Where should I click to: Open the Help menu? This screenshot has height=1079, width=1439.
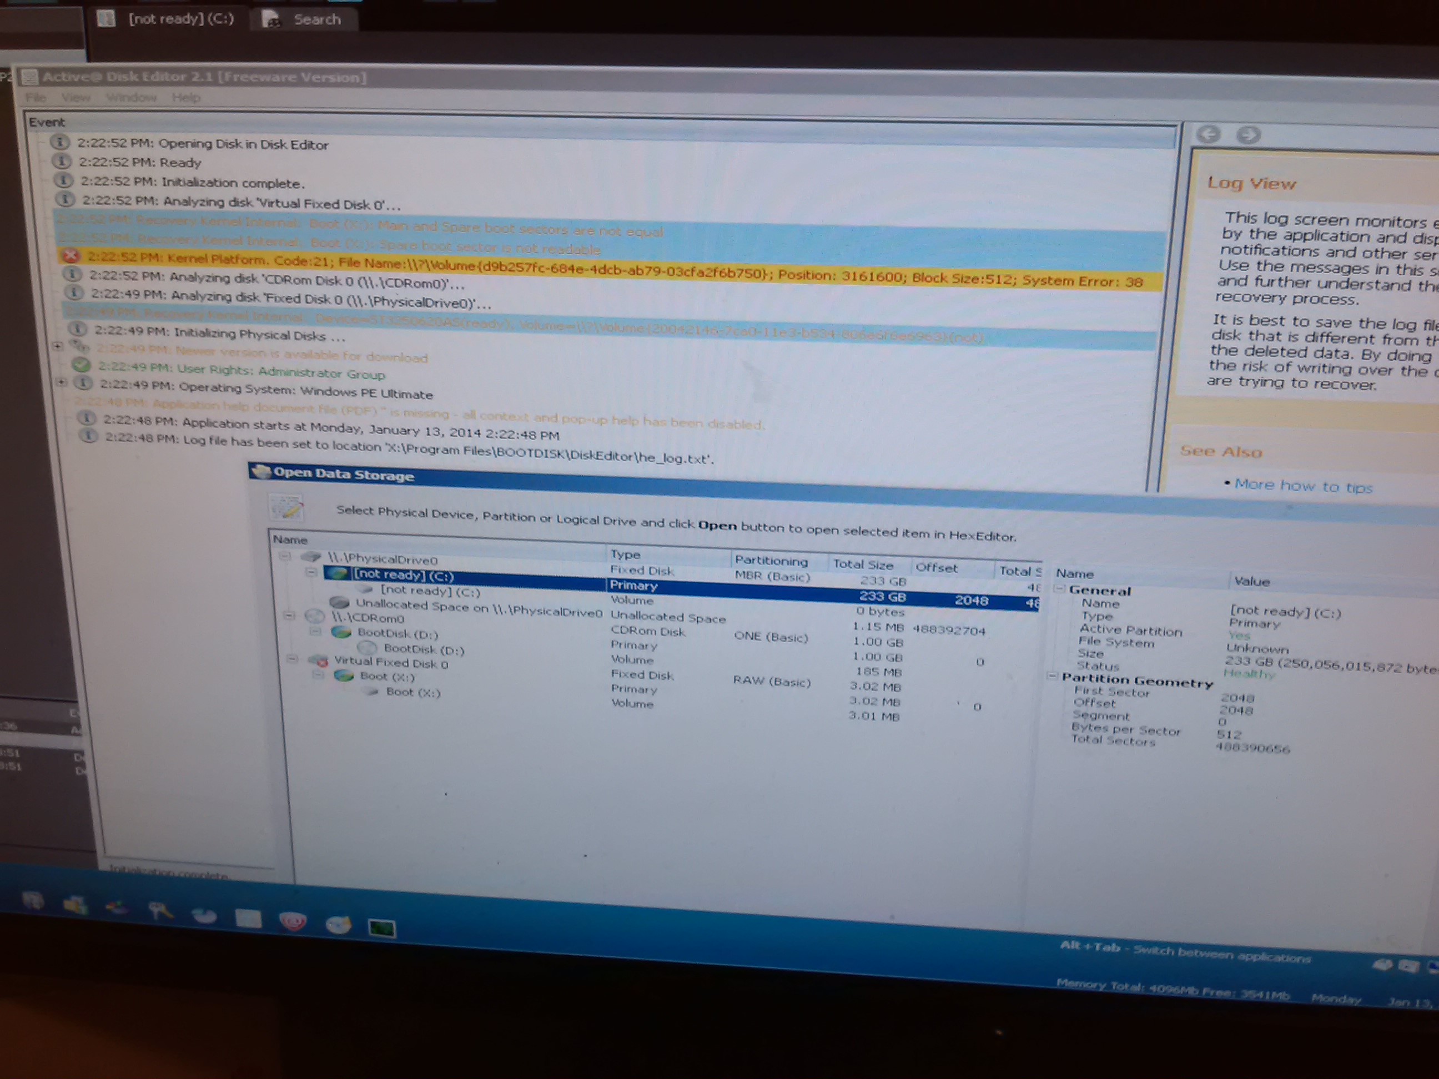[186, 98]
